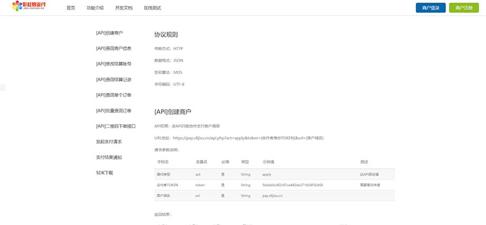Click the green 商户注册 button
The width and height of the screenshot is (486, 225).
tap(464, 8)
